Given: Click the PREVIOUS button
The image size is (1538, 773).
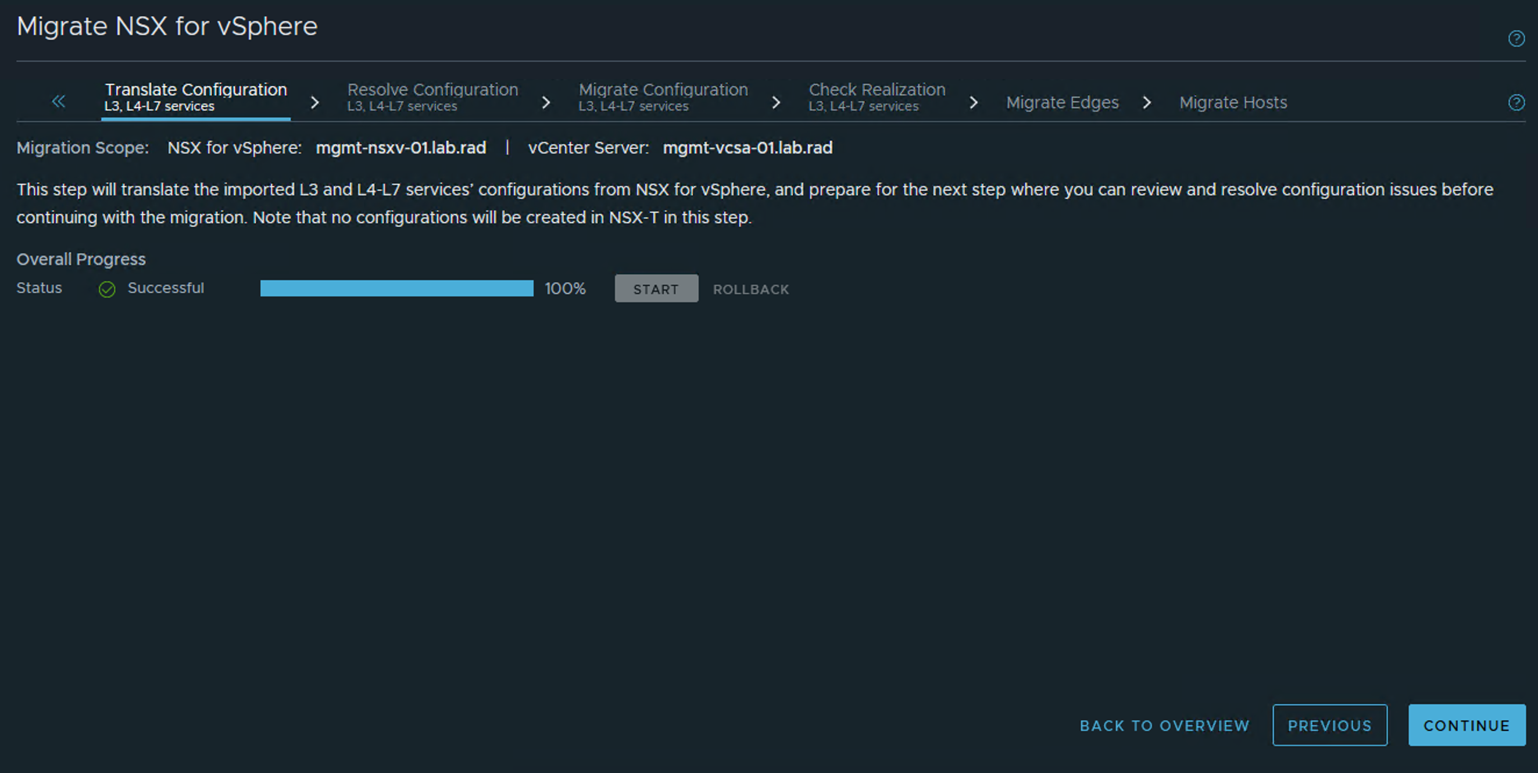Looking at the screenshot, I should click(1330, 725).
